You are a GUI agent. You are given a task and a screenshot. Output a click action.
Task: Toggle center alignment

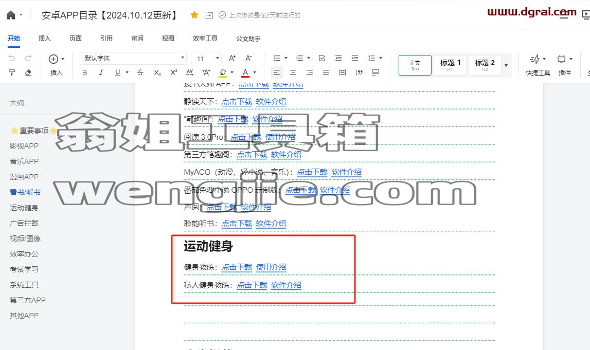pyautogui.click(x=293, y=72)
